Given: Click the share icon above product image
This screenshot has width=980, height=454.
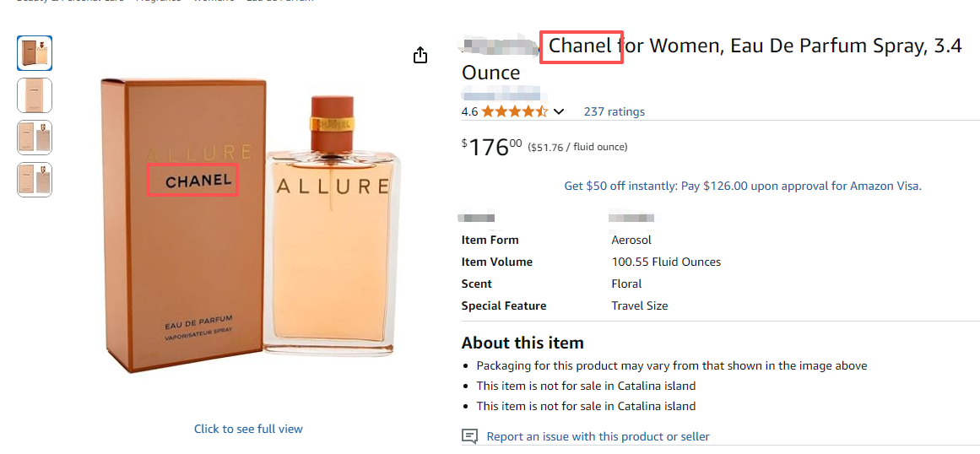Looking at the screenshot, I should coord(420,56).
